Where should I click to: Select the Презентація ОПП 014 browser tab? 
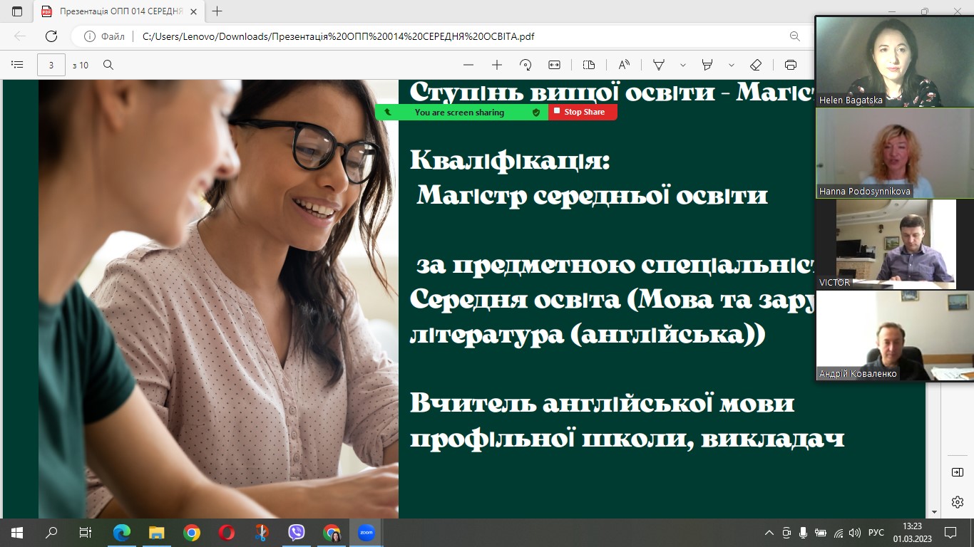[x=113, y=11]
